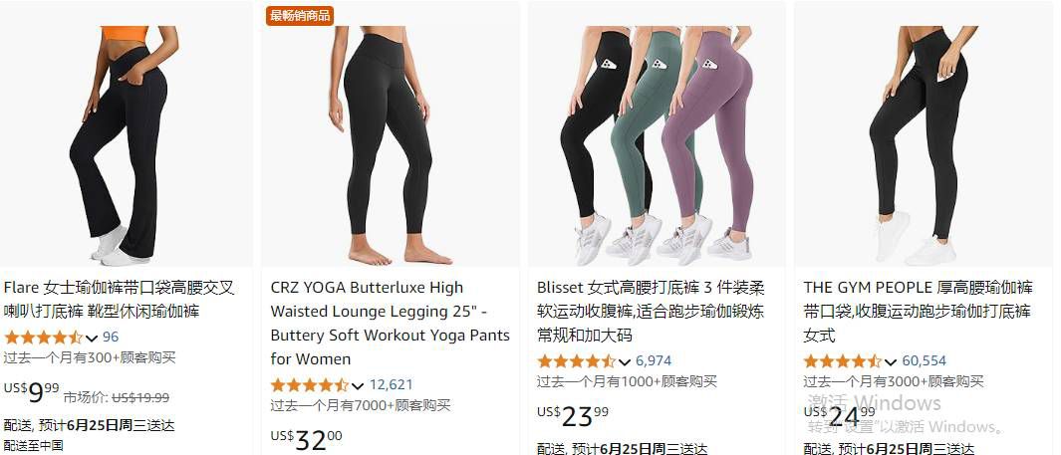Open the 6,974 reviews link
This screenshot has height=455, width=1061.
(x=654, y=361)
